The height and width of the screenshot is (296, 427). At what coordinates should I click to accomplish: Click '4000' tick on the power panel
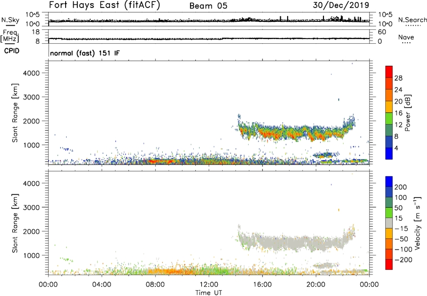(x=31, y=73)
